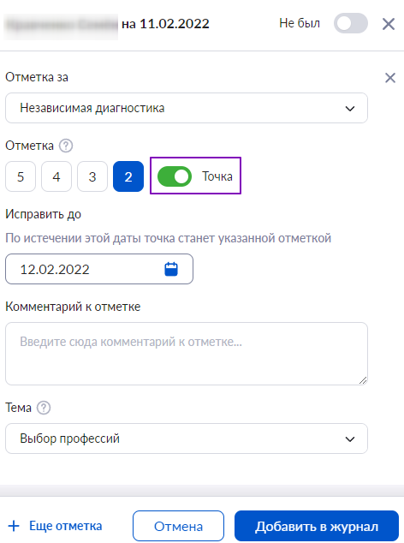404x543 pixels.
Task: Click the help icon next to Отметка
Action: pyautogui.click(x=66, y=146)
